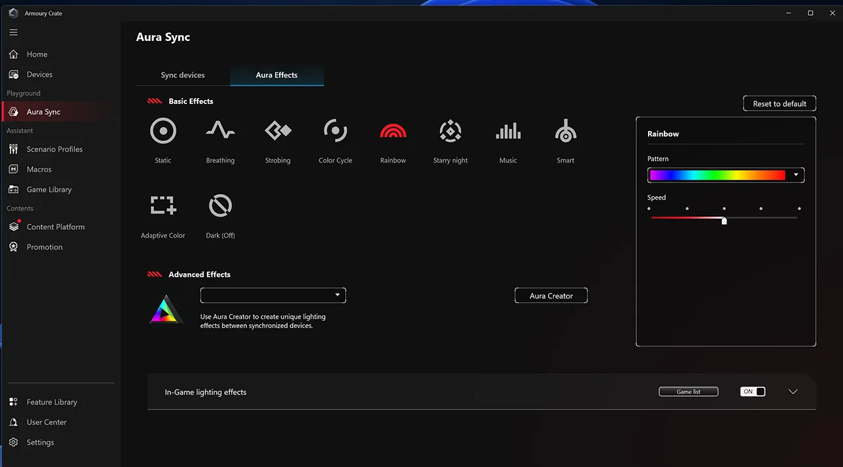Maximize the Armoury Crate window
This screenshot has width=843, height=467.
coord(810,13)
